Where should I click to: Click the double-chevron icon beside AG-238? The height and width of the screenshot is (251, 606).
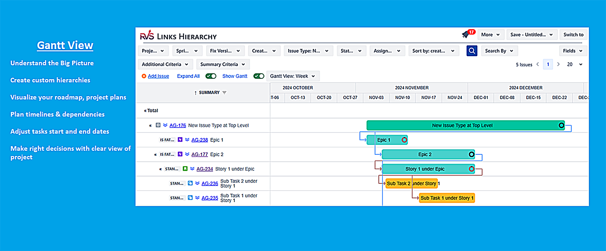(x=187, y=140)
